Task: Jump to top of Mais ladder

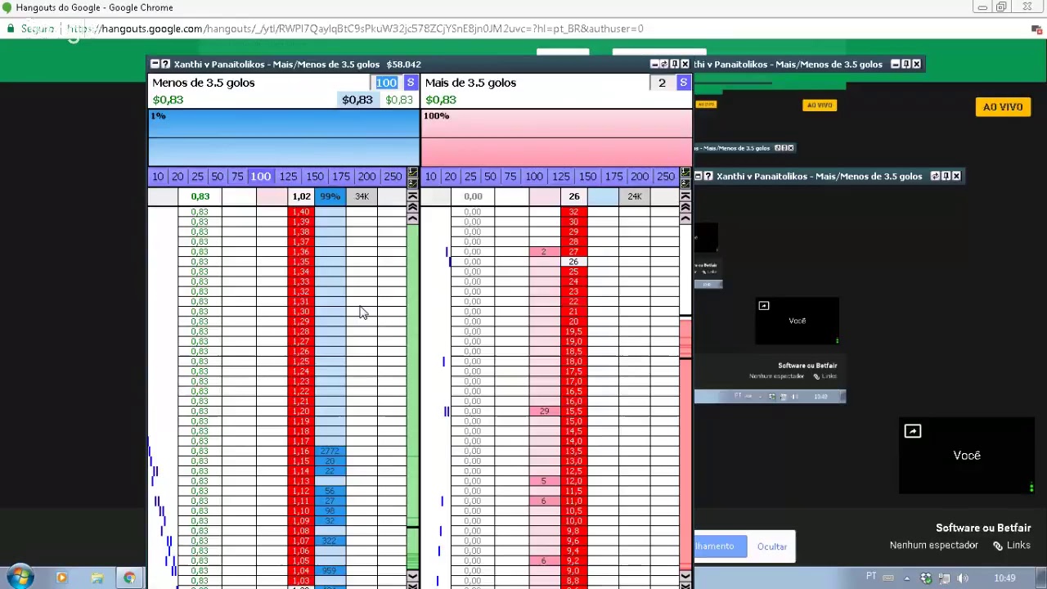Action: 685,196
